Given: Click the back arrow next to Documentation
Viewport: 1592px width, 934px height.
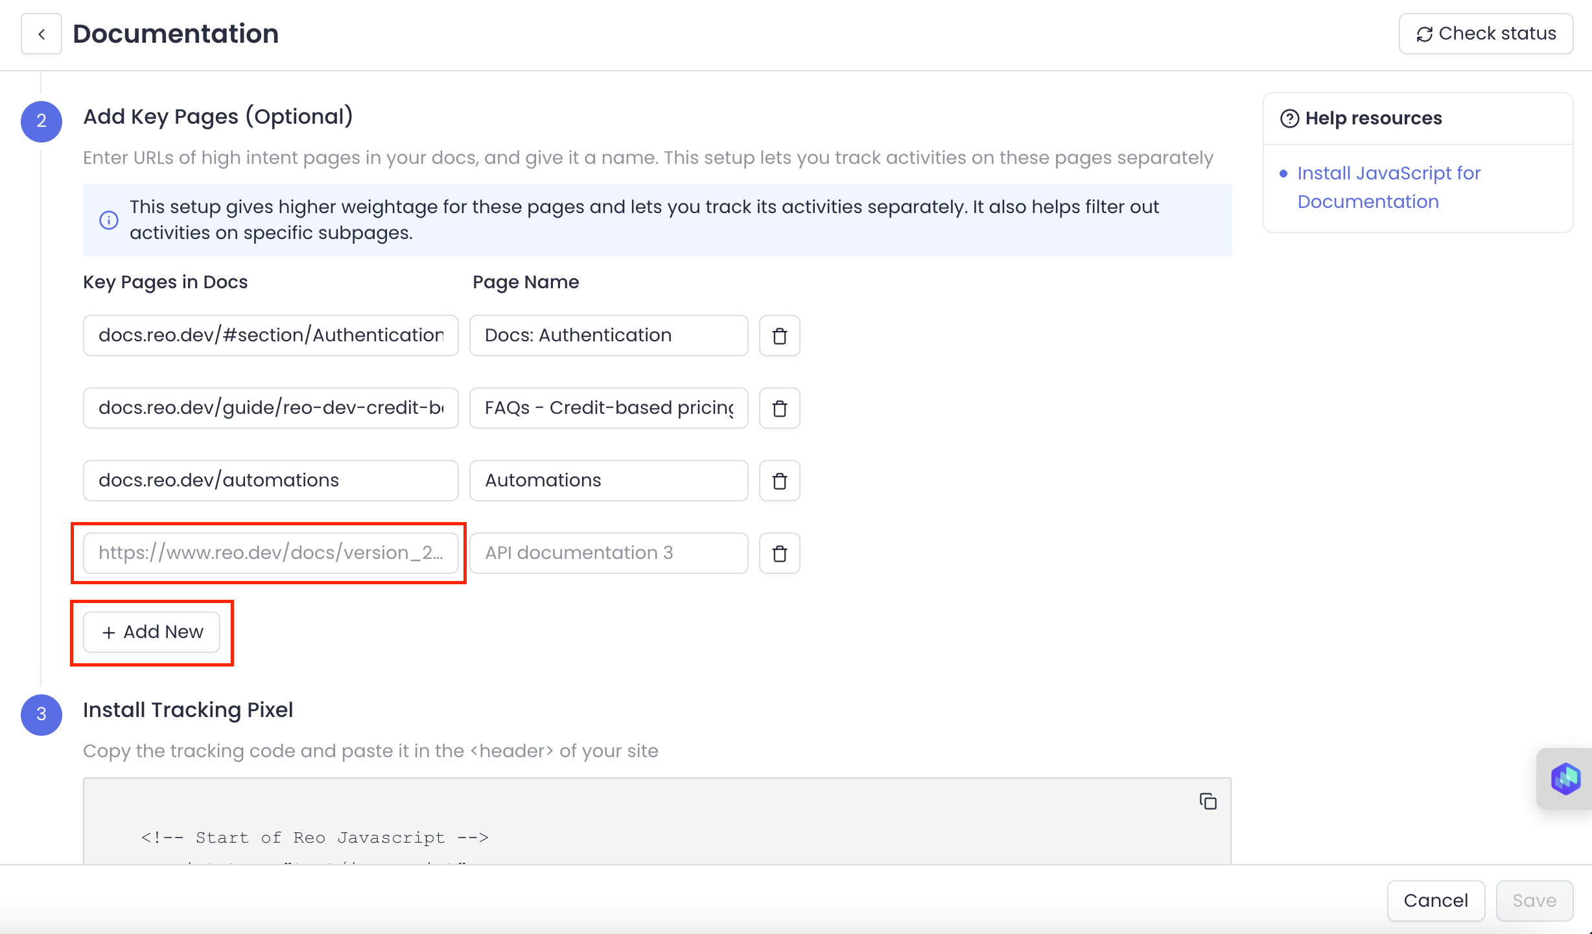Looking at the screenshot, I should (41, 34).
